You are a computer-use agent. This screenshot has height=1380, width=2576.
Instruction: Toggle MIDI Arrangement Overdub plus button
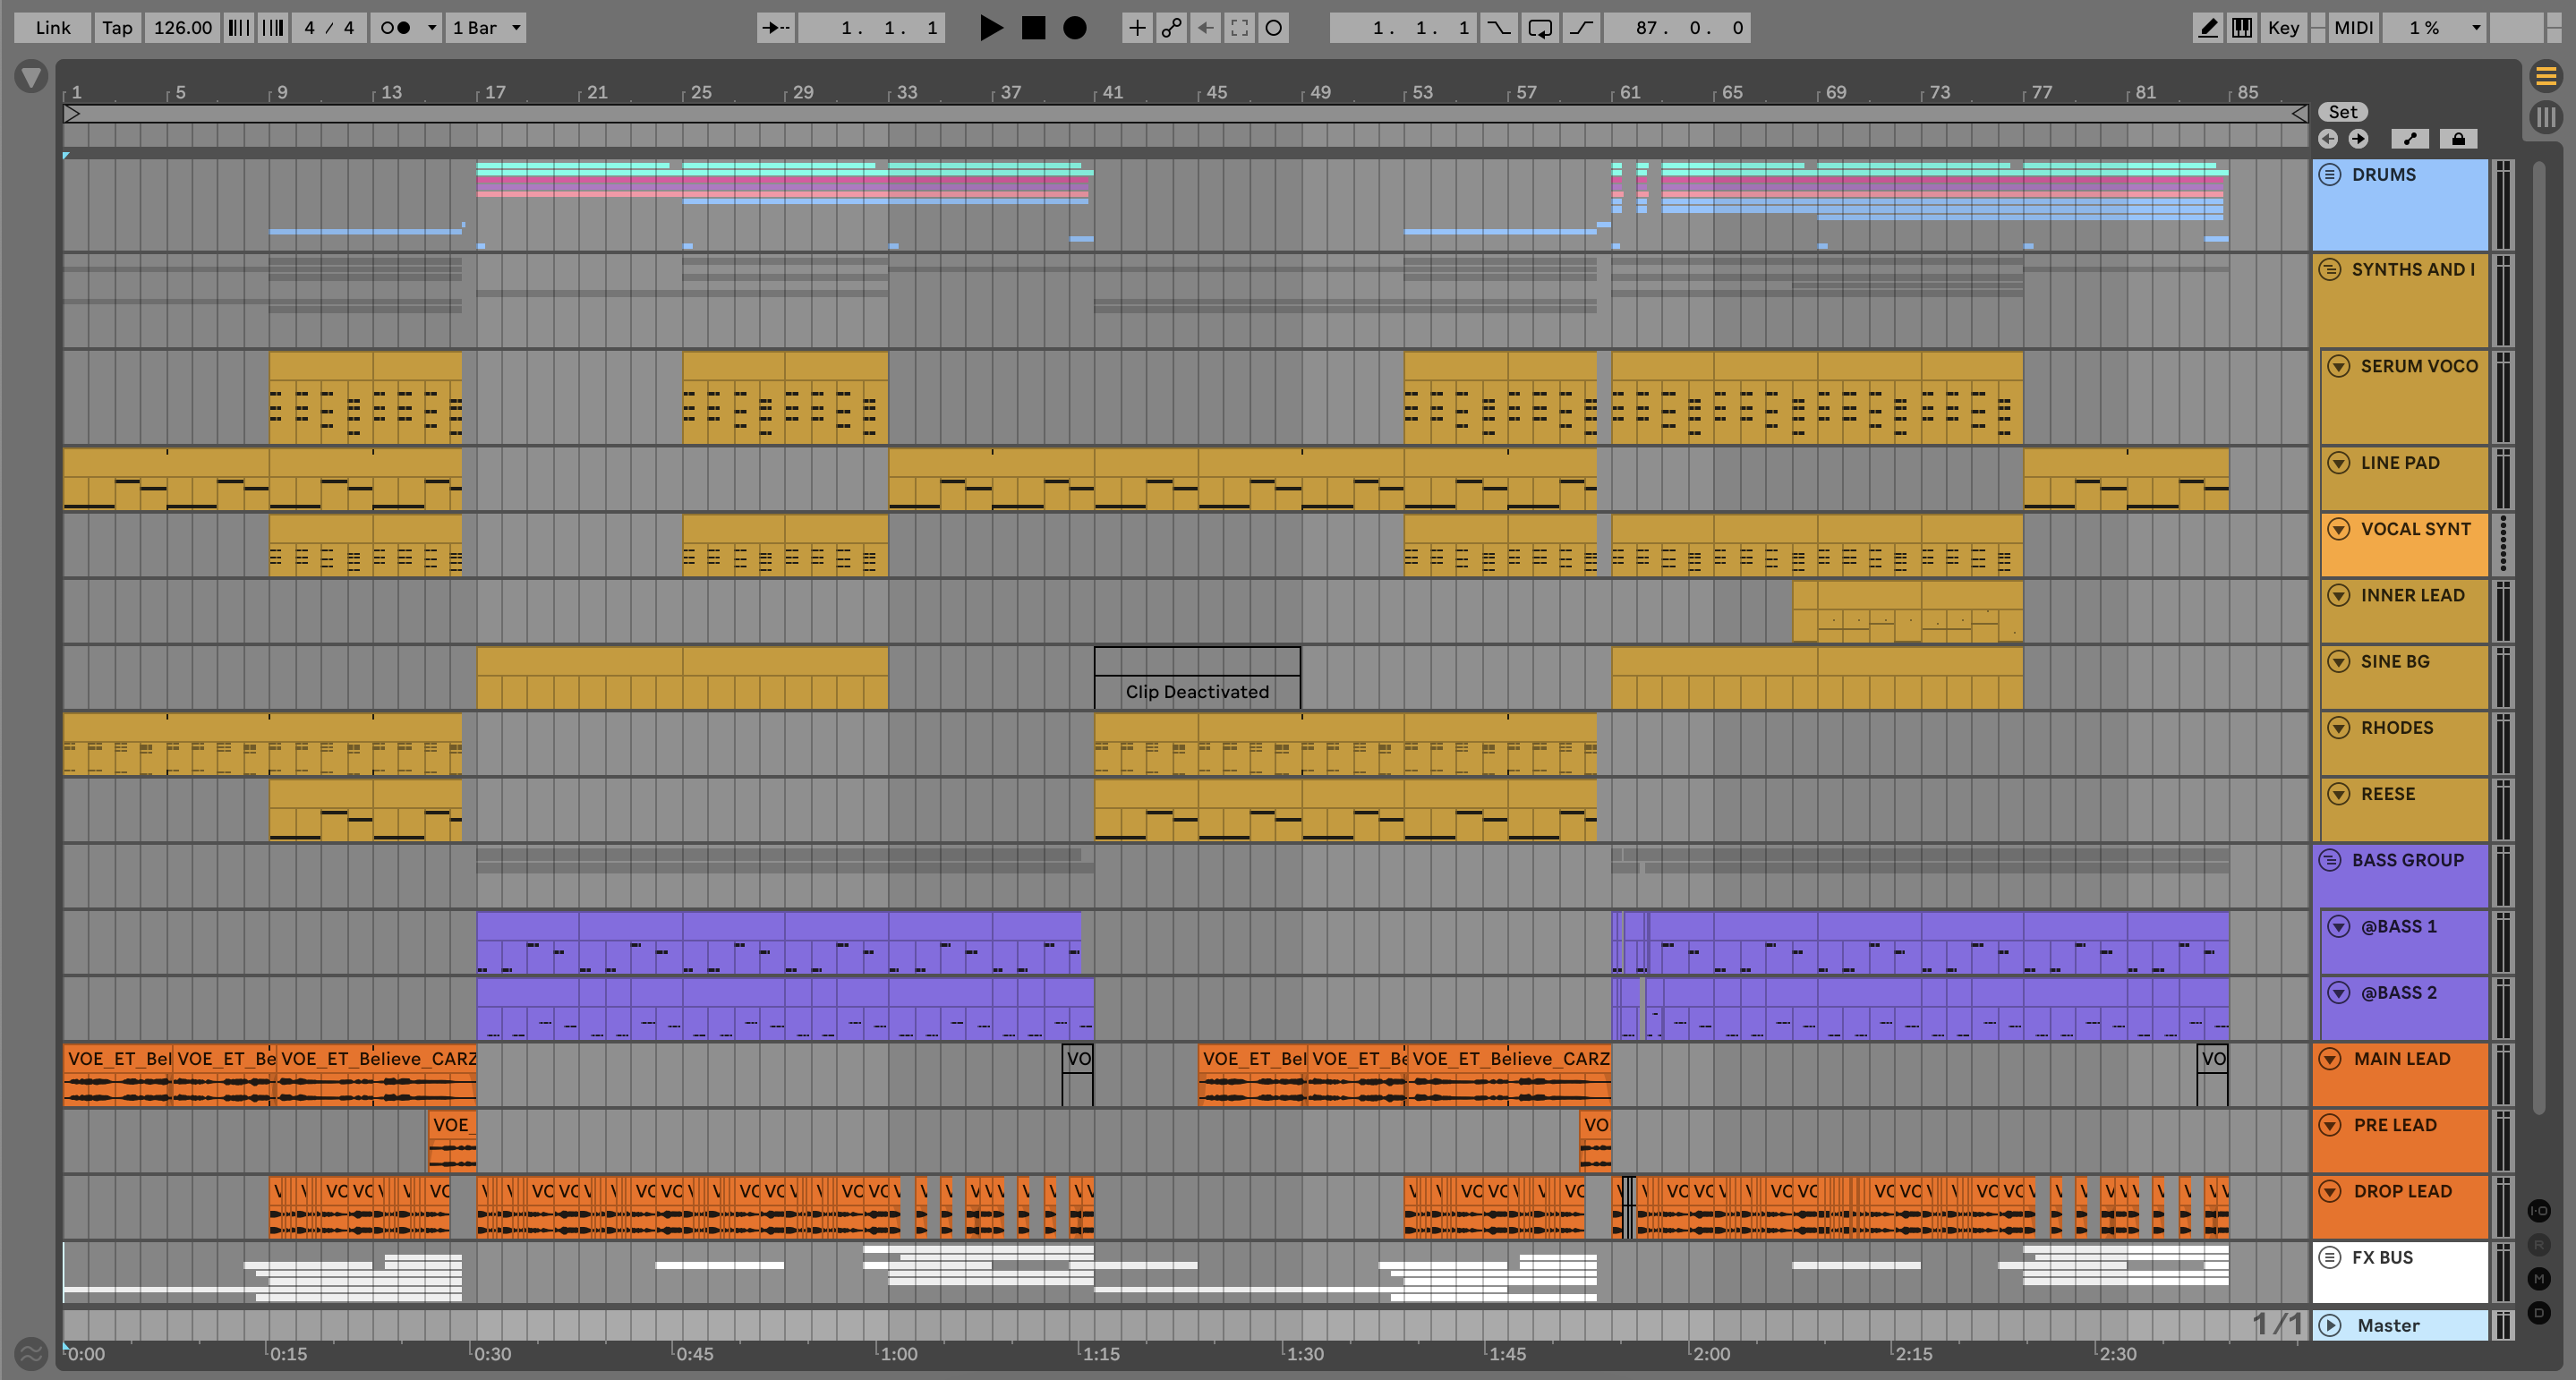(x=1137, y=28)
